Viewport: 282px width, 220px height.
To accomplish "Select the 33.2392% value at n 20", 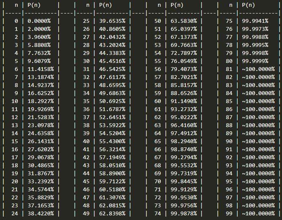I will coord(41,181).
